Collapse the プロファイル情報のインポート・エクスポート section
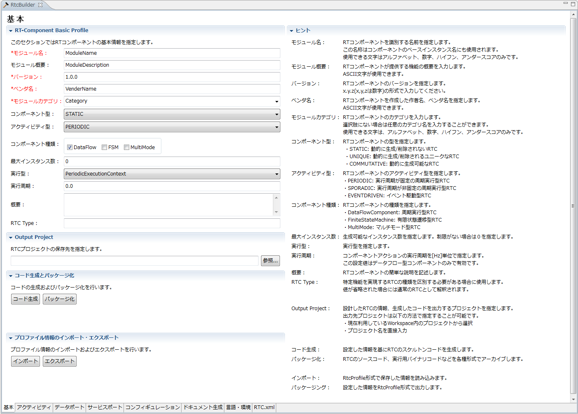The width and height of the screenshot is (578, 414). [x=11, y=338]
